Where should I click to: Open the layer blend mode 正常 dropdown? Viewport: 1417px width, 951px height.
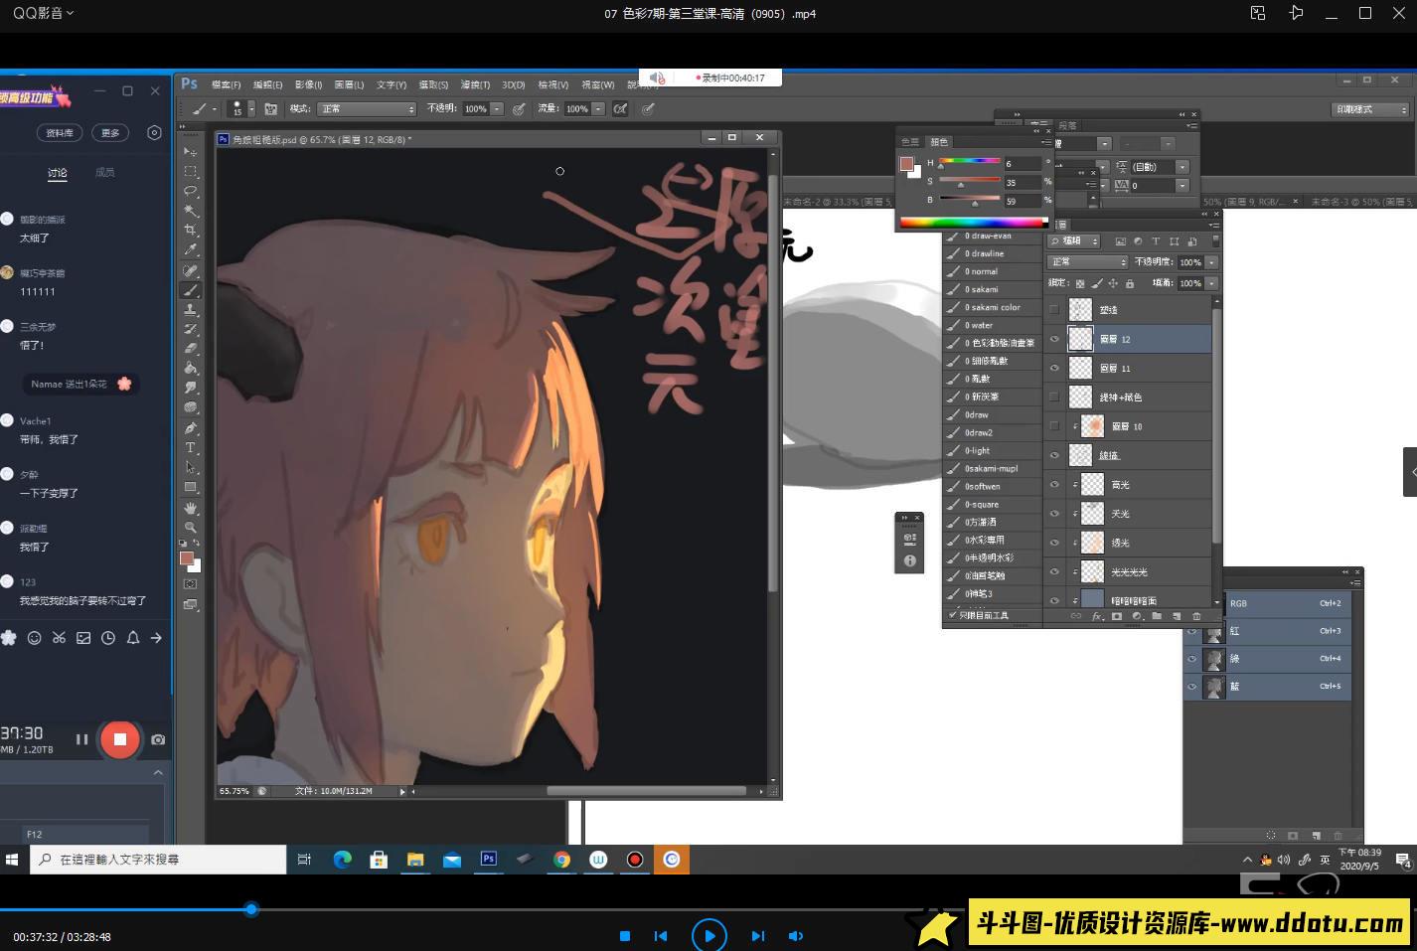click(1088, 262)
